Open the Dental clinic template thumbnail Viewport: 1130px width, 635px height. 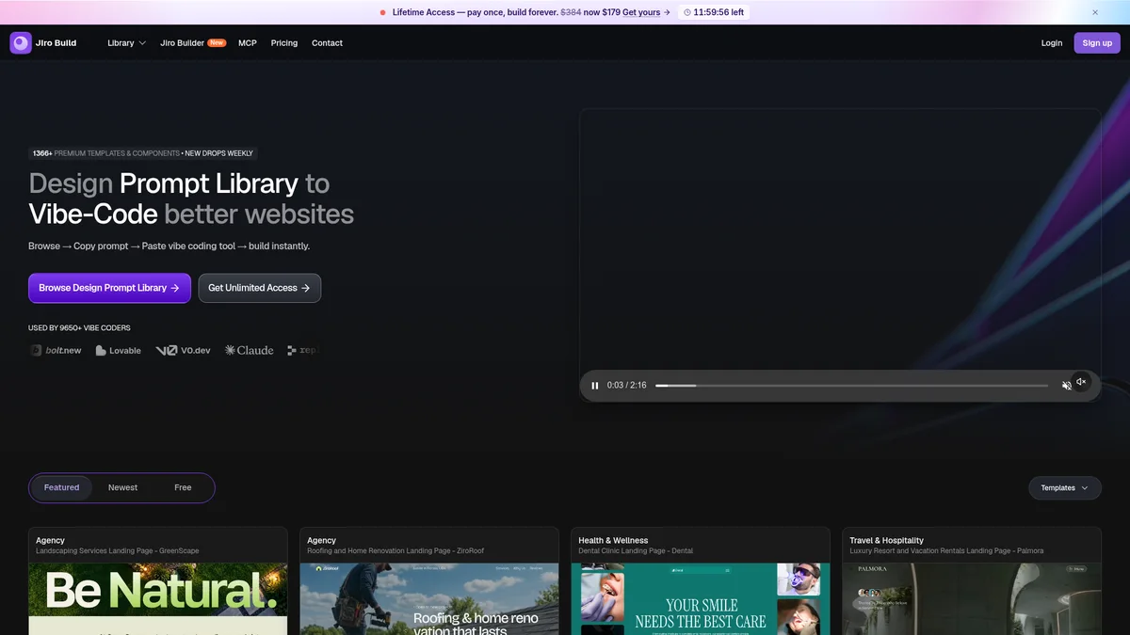tap(701, 599)
